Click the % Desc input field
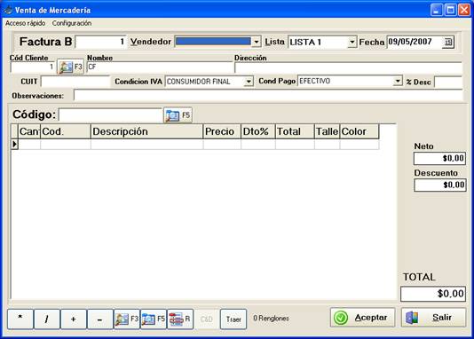474x339 pixels. tap(448, 82)
